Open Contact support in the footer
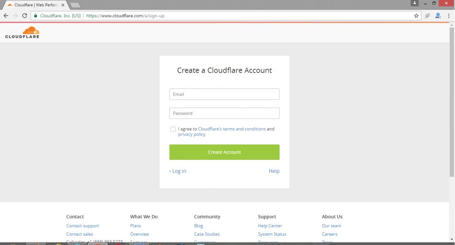 point(82,226)
